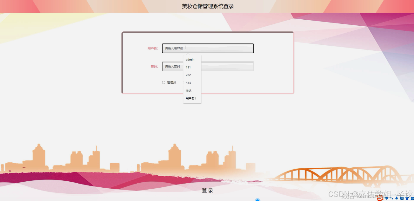Viewport: 414px width, 201px height.
Task: Click the Baidu input method logo
Action: (380, 198)
